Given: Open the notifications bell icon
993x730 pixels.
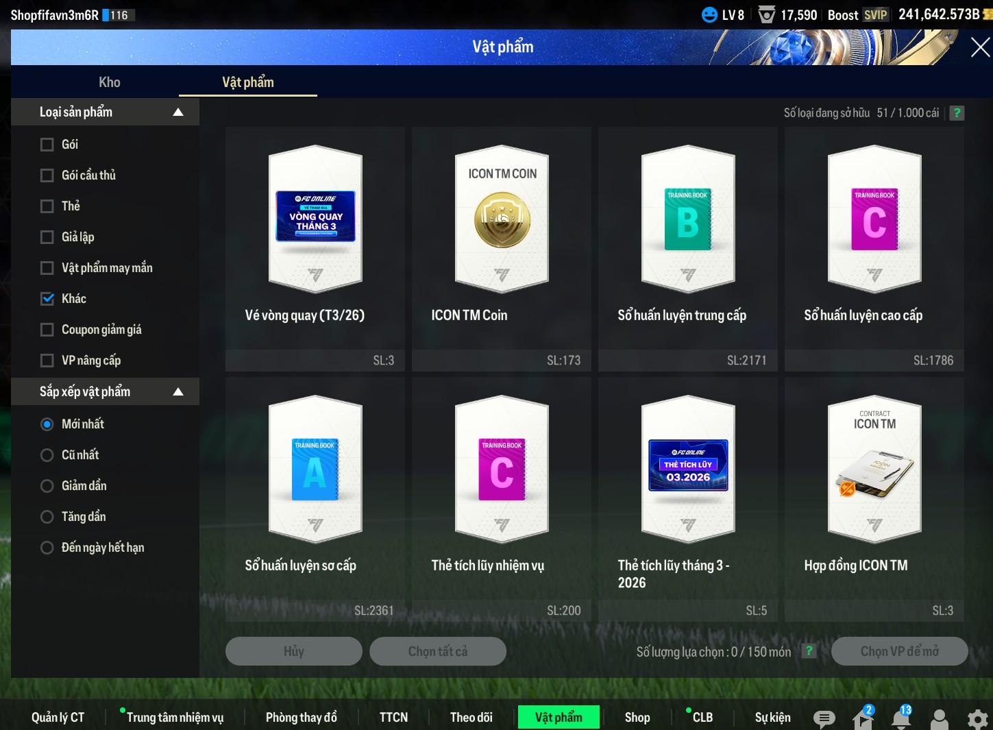Looking at the screenshot, I should point(901,718).
